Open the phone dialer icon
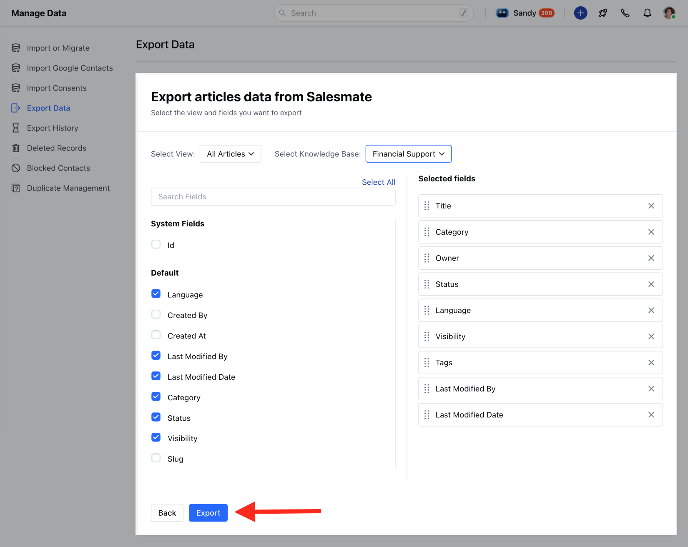 pyautogui.click(x=625, y=13)
